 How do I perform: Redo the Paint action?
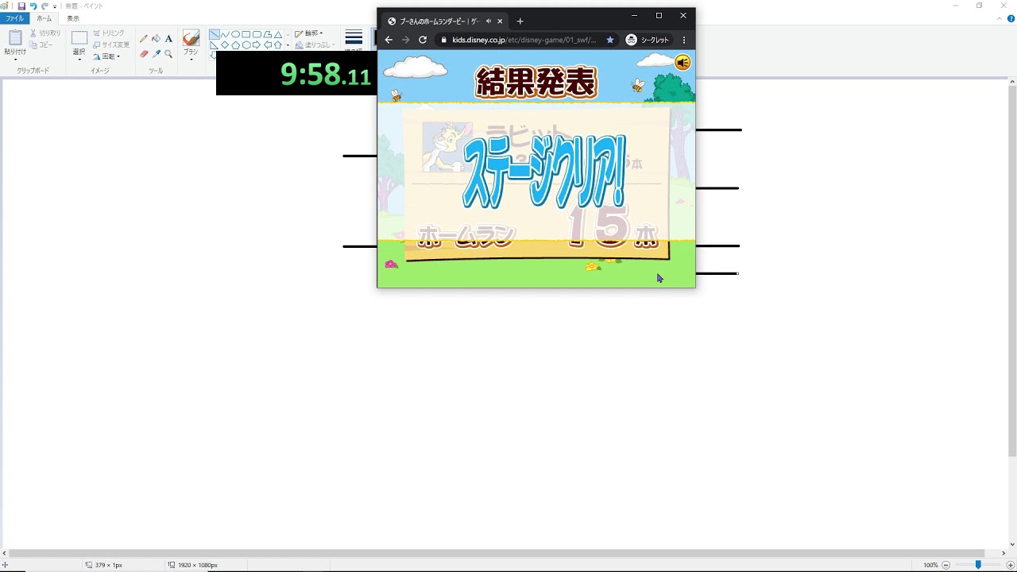pos(44,6)
